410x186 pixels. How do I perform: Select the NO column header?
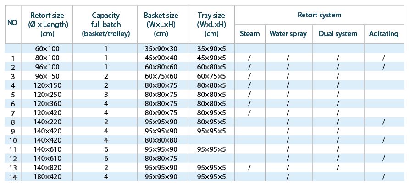[12, 24]
